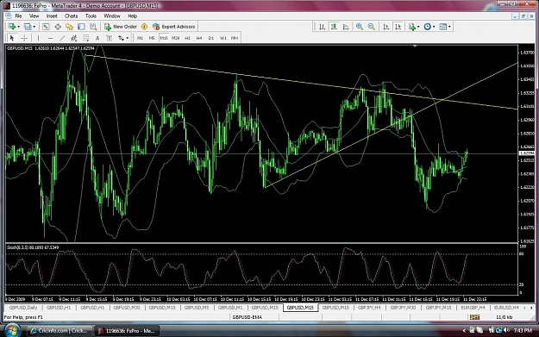Switch to the GBPUSD,Daily chart tab

pos(23,308)
